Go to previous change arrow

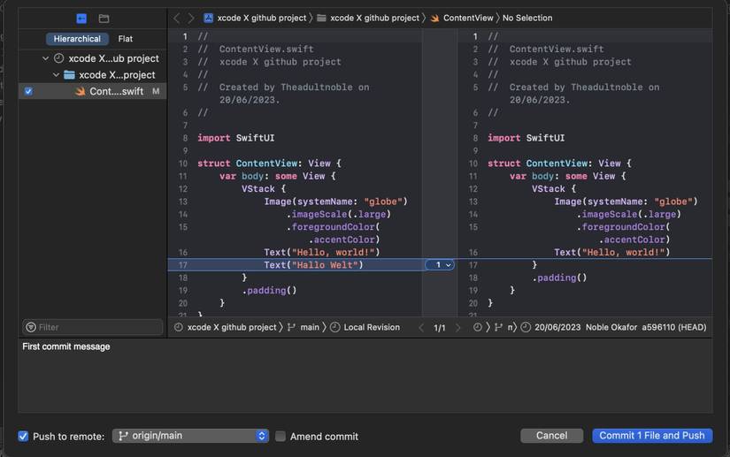pyautogui.click(x=421, y=328)
